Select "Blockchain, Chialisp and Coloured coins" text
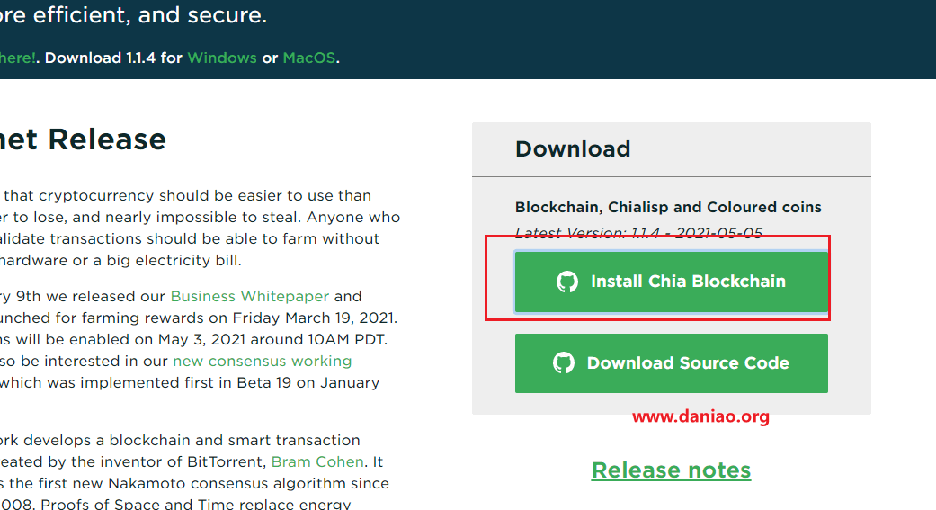 (x=668, y=207)
